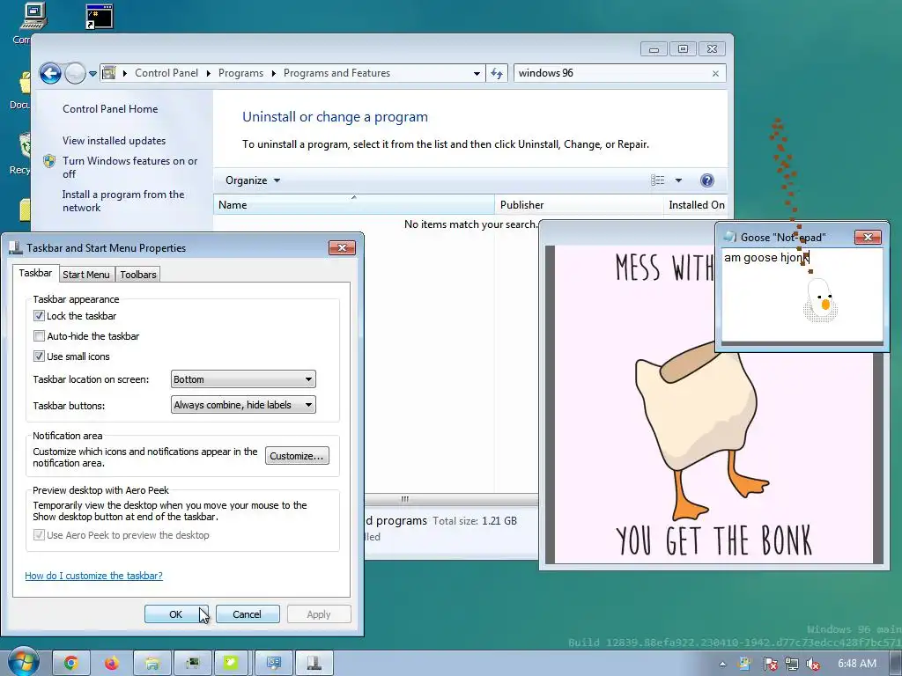Clear the 'windows 96' search box
This screenshot has height=676, width=902.
[x=715, y=74]
